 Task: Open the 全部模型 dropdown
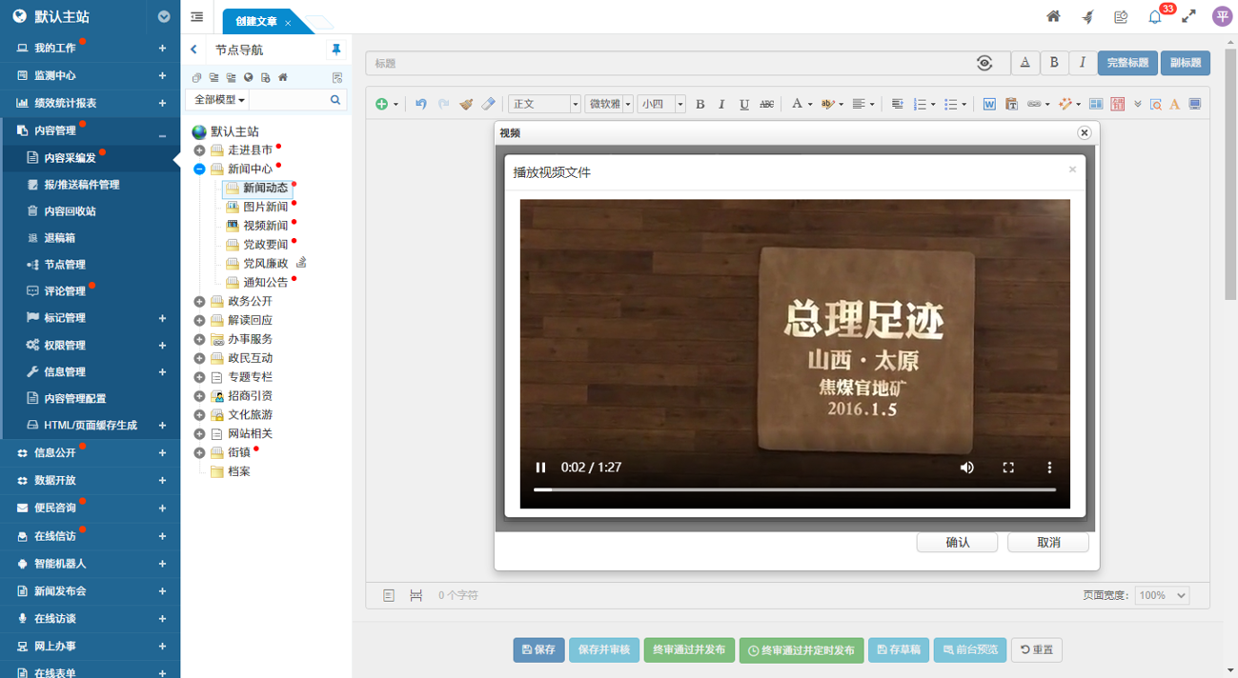point(219,100)
